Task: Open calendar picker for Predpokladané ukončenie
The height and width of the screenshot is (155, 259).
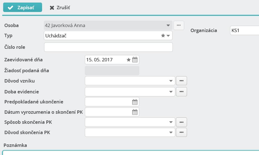Action: tap(135, 102)
